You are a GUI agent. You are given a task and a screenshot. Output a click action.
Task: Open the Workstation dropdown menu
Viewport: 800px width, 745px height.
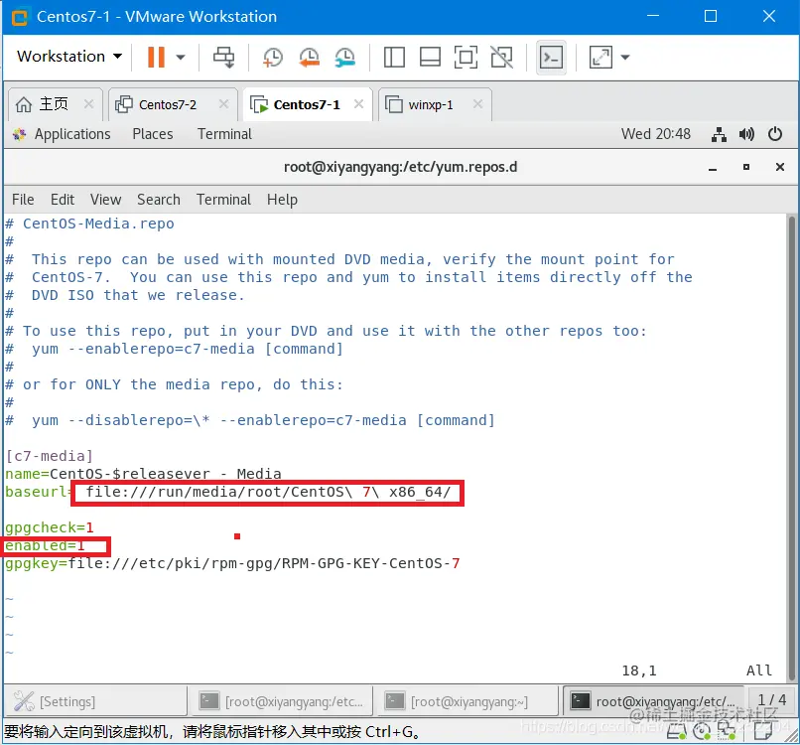coord(69,57)
